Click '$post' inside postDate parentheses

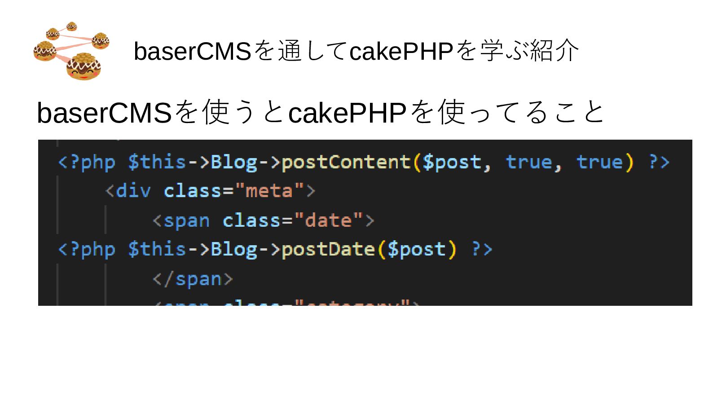(417, 250)
